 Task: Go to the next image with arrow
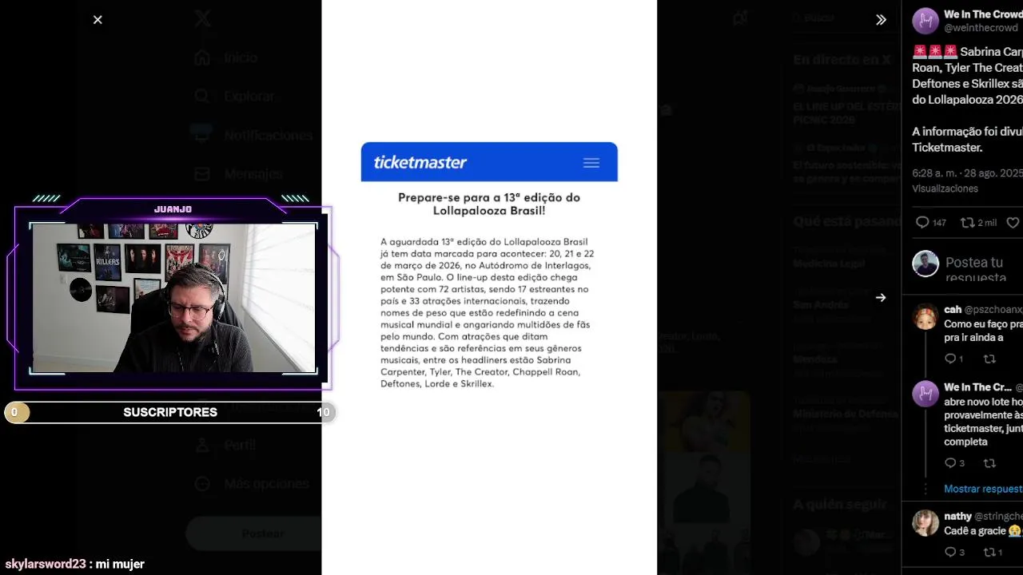[881, 298]
